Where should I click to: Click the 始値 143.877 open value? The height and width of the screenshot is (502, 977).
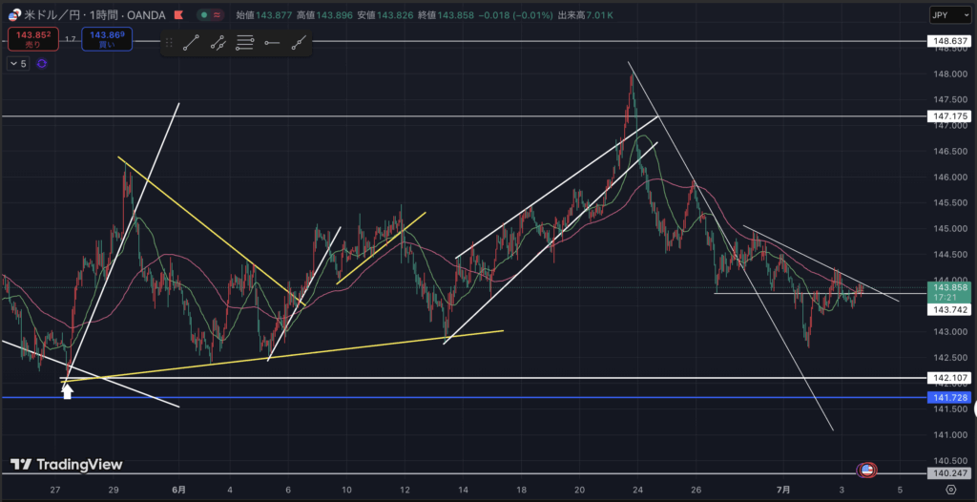pyautogui.click(x=262, y=14)
